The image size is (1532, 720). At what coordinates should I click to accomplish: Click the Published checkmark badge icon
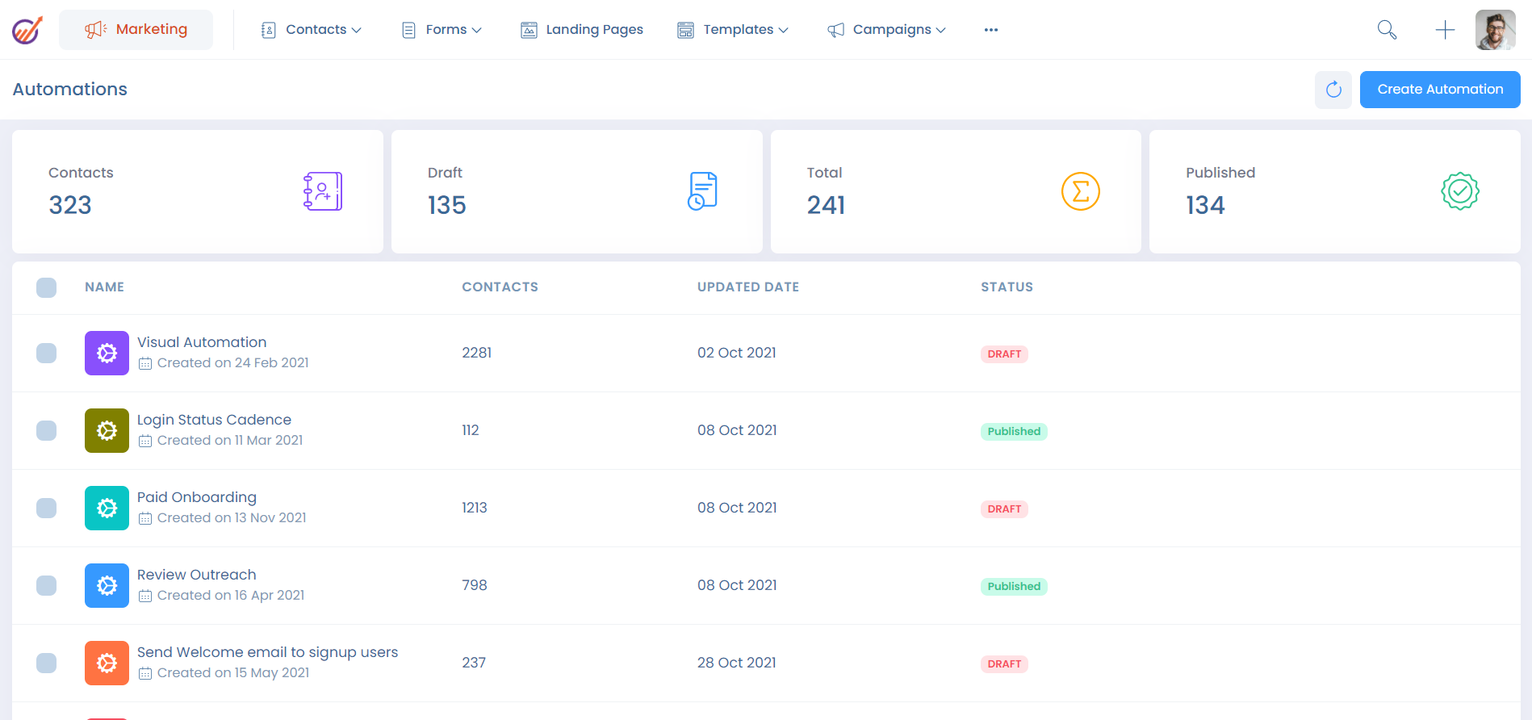(x=1460, y=191)
